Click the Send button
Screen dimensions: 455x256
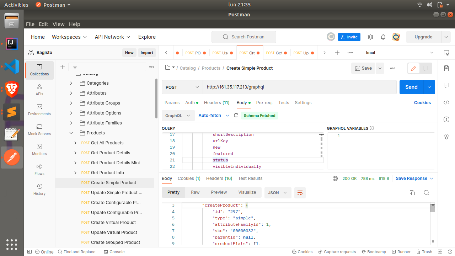(411, 87)
